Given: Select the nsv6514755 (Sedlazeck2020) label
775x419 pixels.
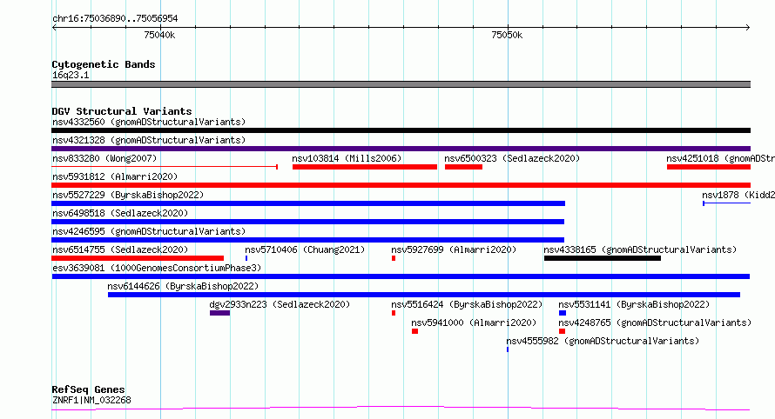Looking at the screenshot, I should click(x=120, y=249).
